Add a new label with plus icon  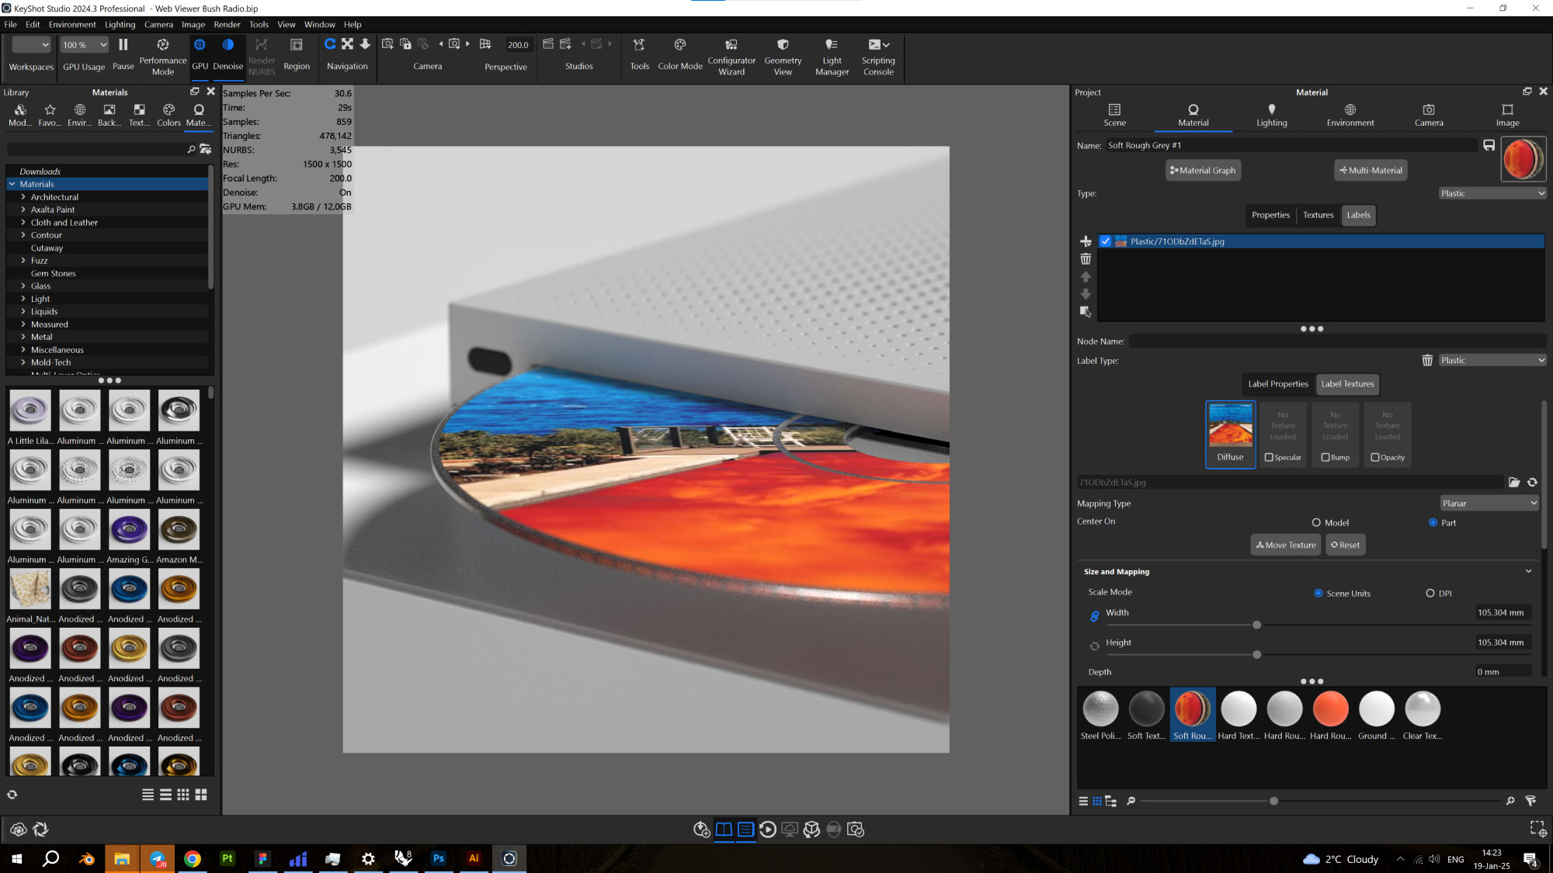(x=1086, y=241)
